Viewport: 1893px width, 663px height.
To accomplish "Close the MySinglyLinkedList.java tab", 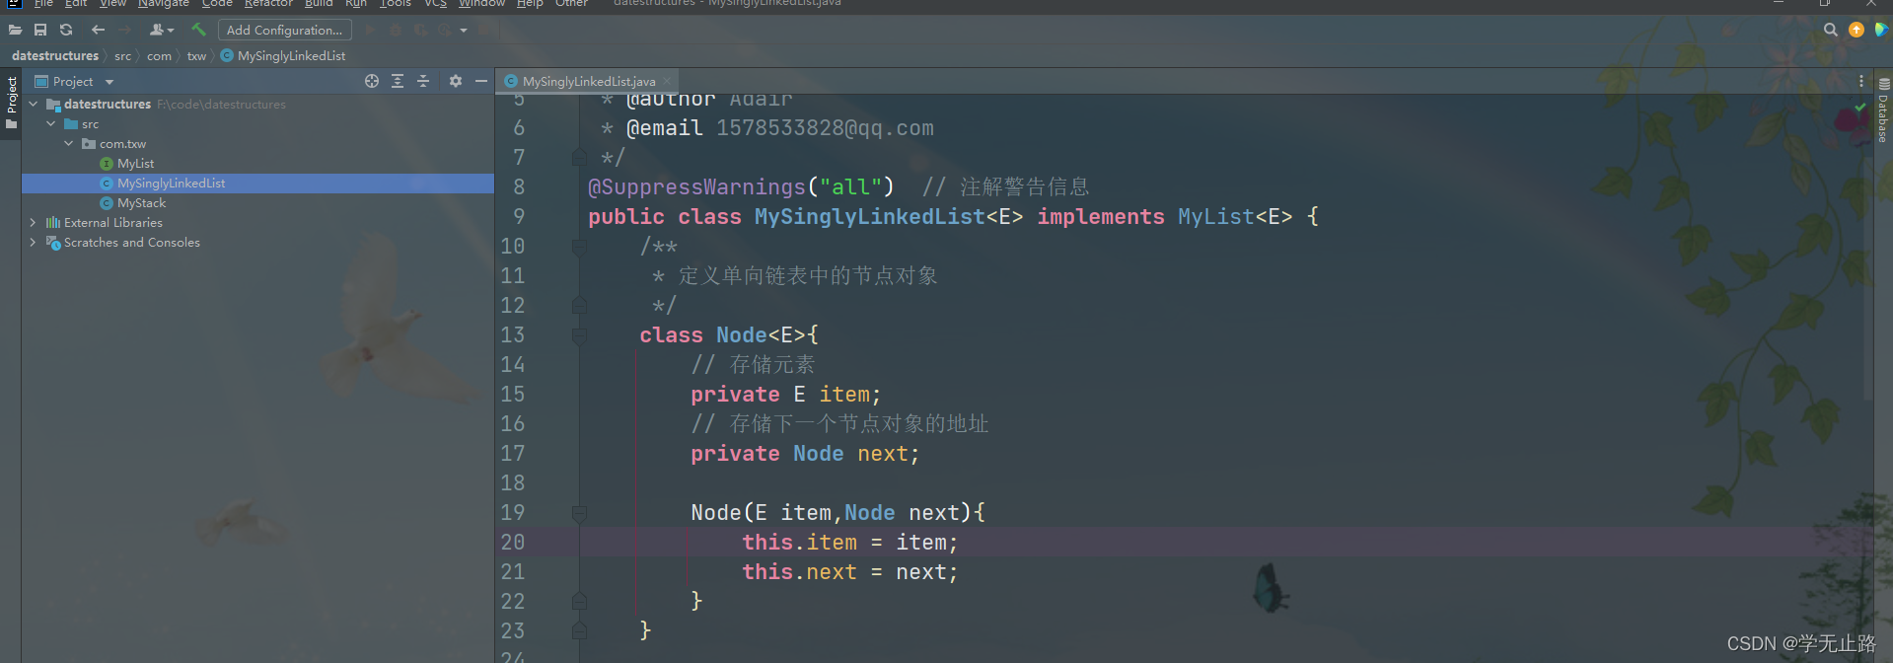I will coord(667,82).
